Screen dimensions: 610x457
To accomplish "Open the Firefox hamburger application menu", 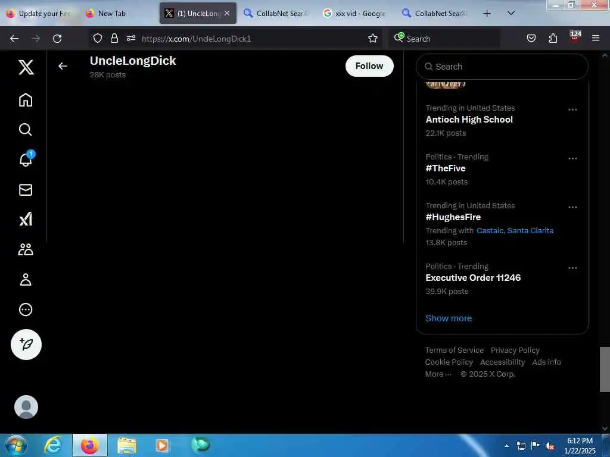I will [x=596, y=38].
